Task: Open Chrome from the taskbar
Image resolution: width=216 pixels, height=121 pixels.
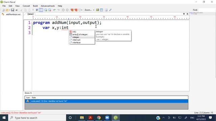Action: (99, 118)
